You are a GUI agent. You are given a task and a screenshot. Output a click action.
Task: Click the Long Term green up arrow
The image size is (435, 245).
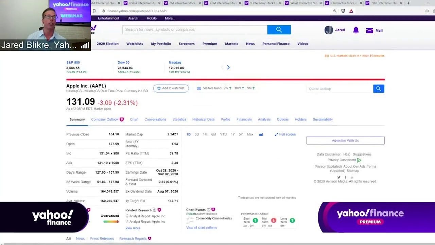pyautogui.click(x=292, y=220)
